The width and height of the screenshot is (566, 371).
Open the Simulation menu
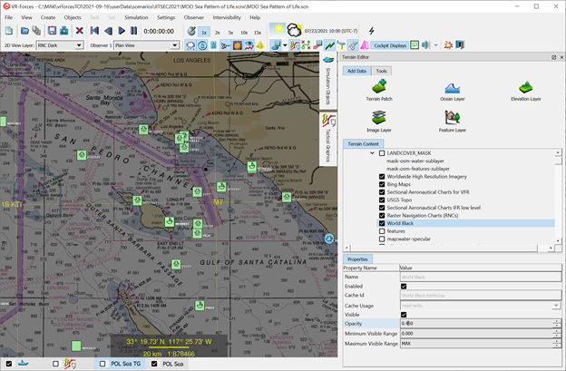pyautogui.click(x=136, y=17)
